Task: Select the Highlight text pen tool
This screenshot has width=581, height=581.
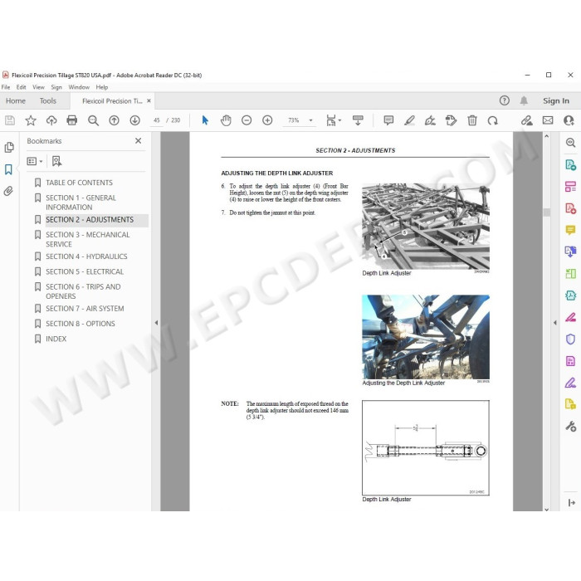Action: tap(409, 120)
